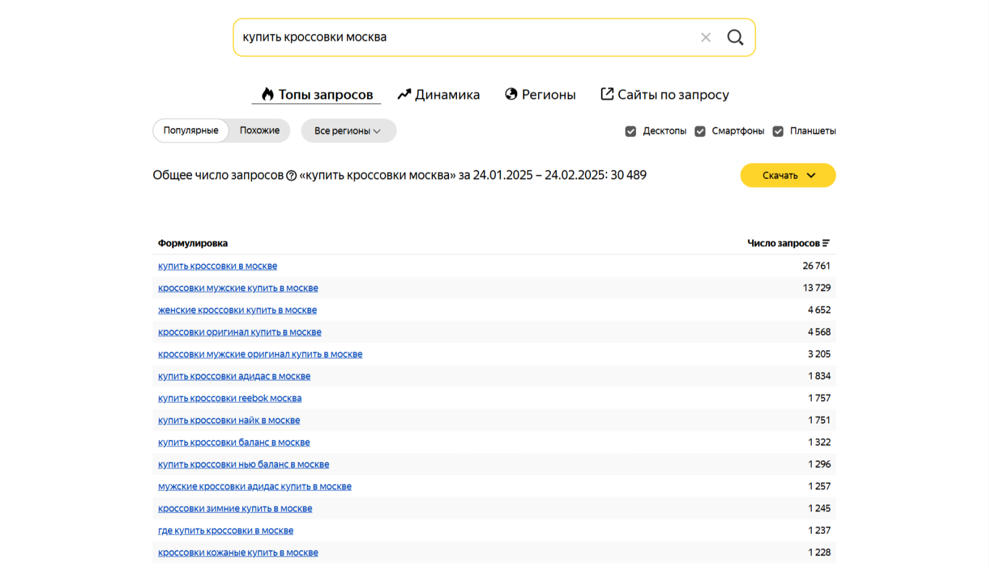Open link 'купить кроссовки в москве'
This screenshot has width=989, height=577.
pos(218,266)
